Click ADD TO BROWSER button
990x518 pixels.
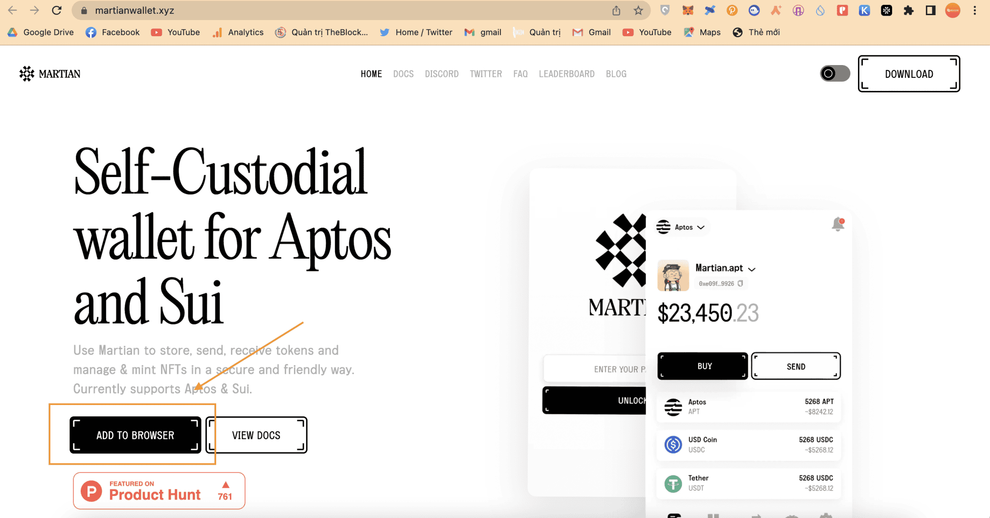[135, 435]
